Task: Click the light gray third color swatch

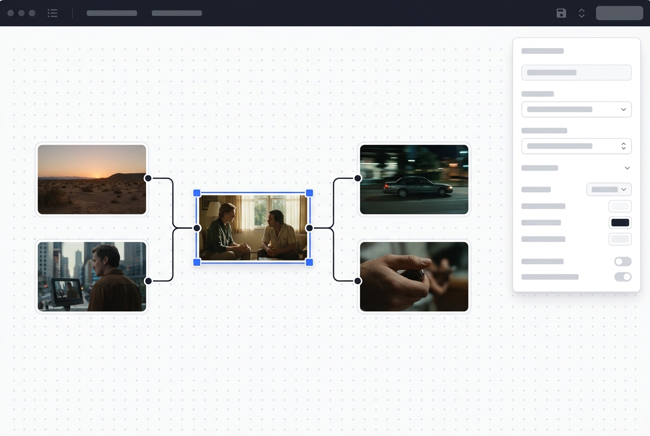Action: tap(620, 239)
